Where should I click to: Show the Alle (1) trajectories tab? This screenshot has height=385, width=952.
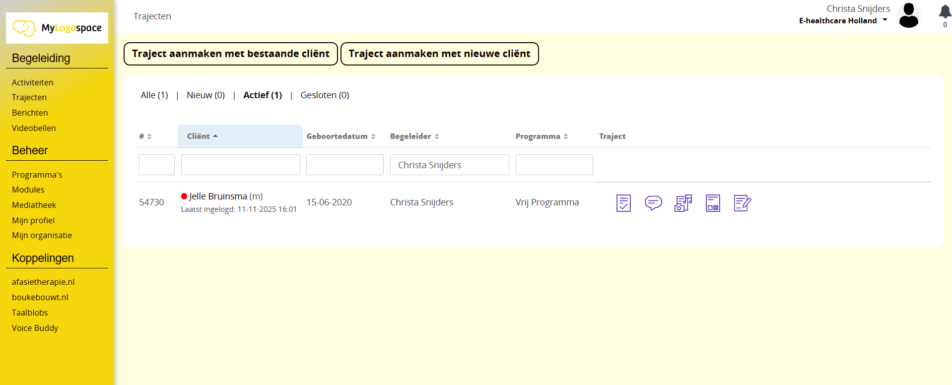pyautogui.click(x=154, y=95)
